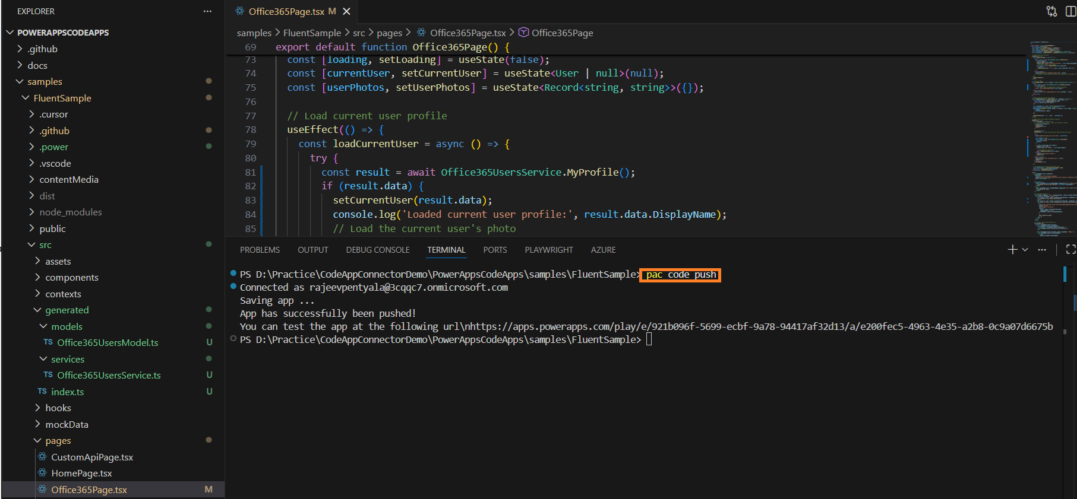The image size is (1077, 499).
Task: Open the terminal launch profile dropdown arrow
Action: [1025, 250]
